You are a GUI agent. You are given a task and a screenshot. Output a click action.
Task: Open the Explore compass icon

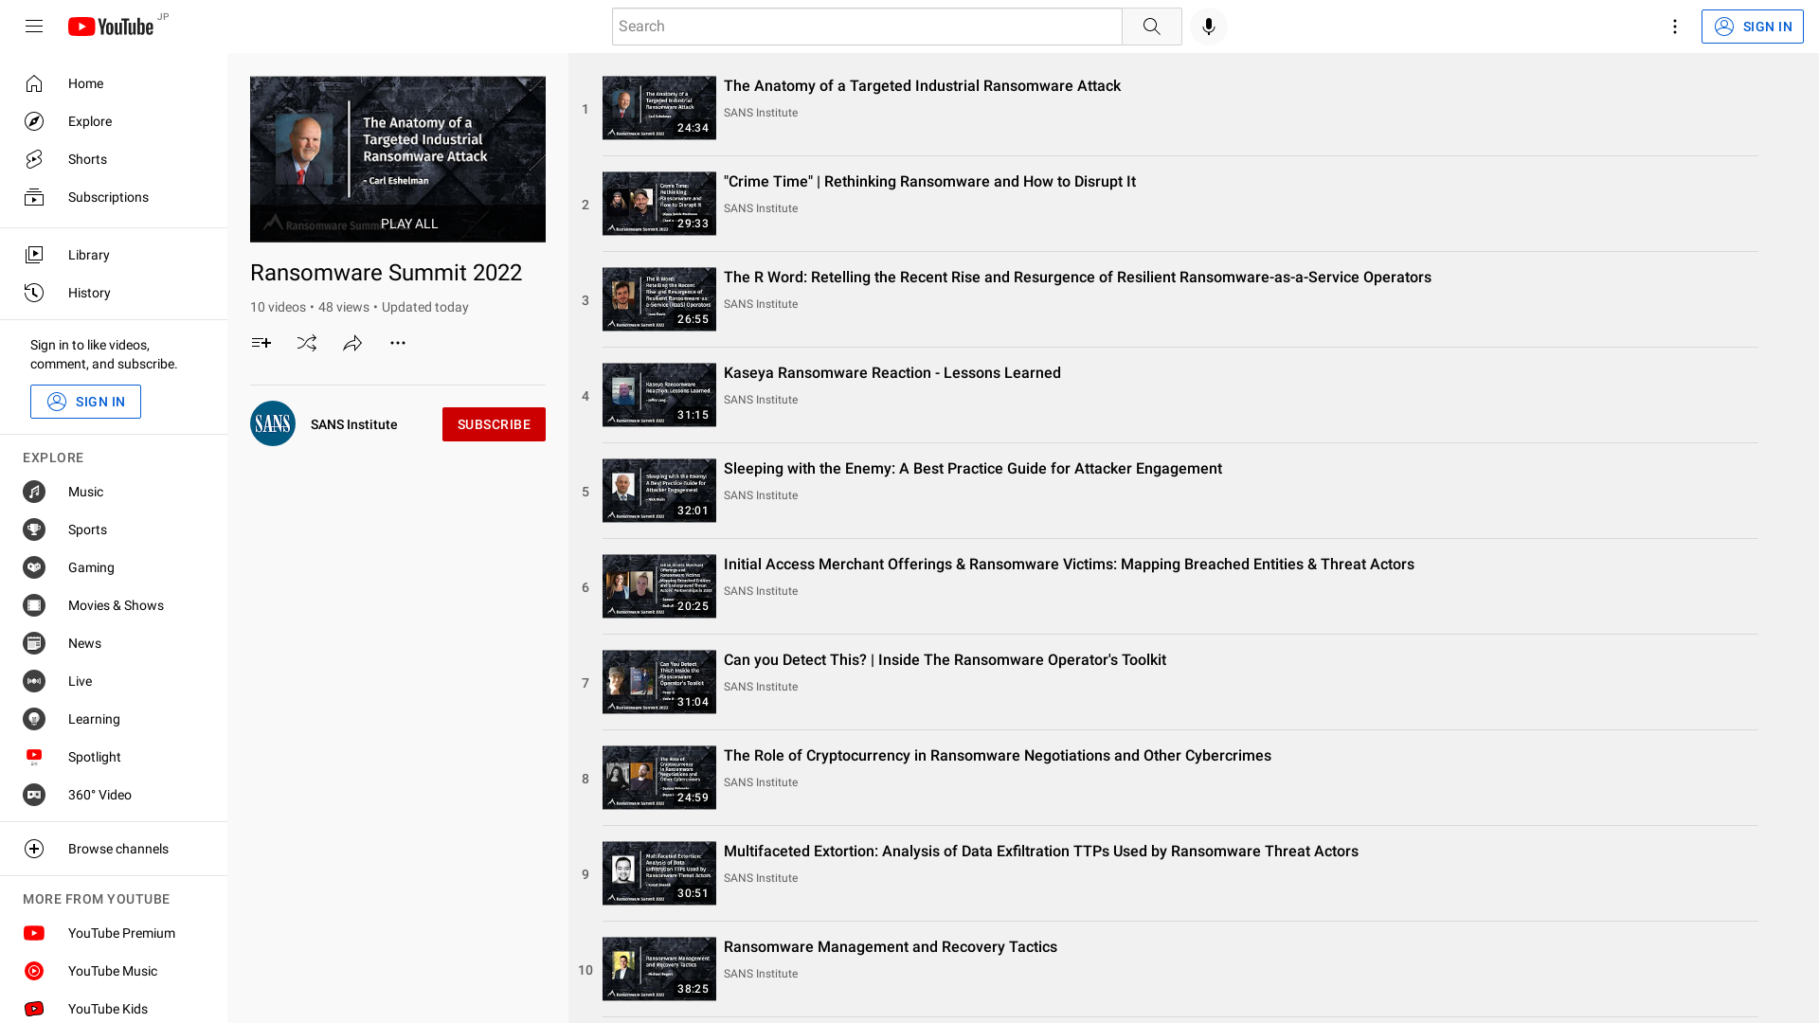point(34,121)
